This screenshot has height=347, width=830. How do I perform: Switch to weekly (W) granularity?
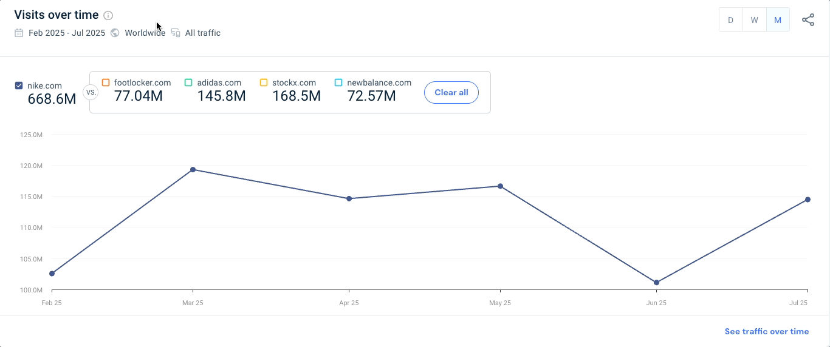(x=754, y=20)
